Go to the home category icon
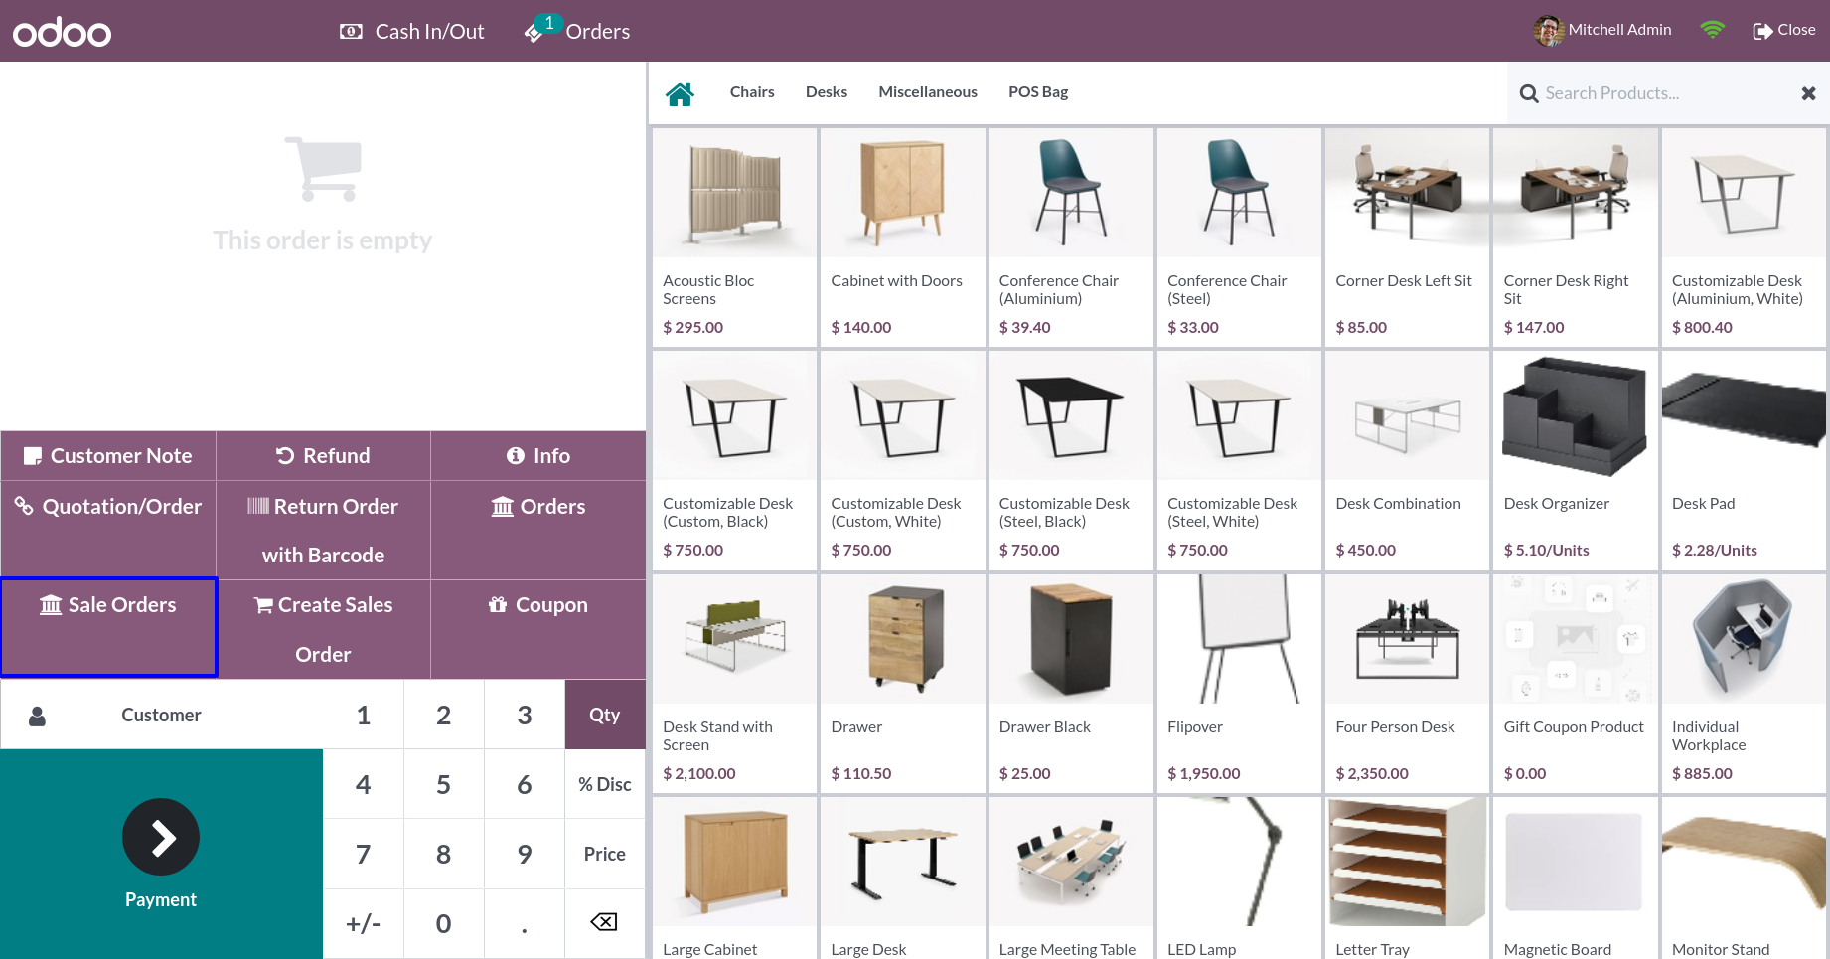Image resolution: width=1830 pixels, height=959 pixels. click(x=680, y=93)
